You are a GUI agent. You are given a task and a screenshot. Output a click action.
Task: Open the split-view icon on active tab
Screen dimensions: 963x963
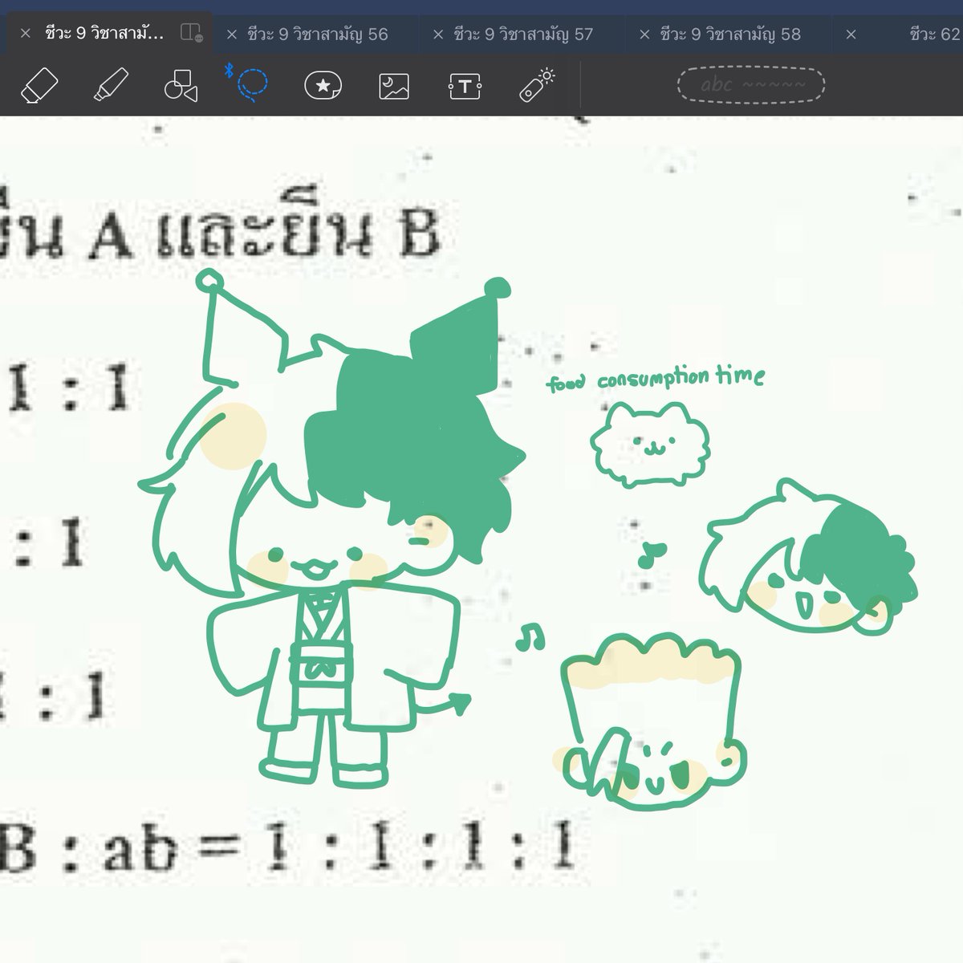191,33
